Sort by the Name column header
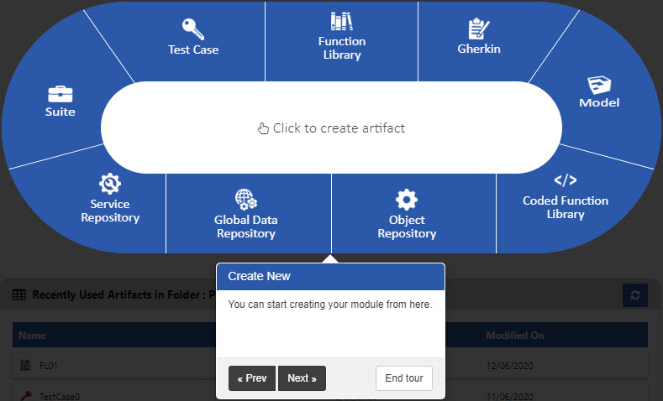This screenshot has height=401, width=663. coord(33,336)
